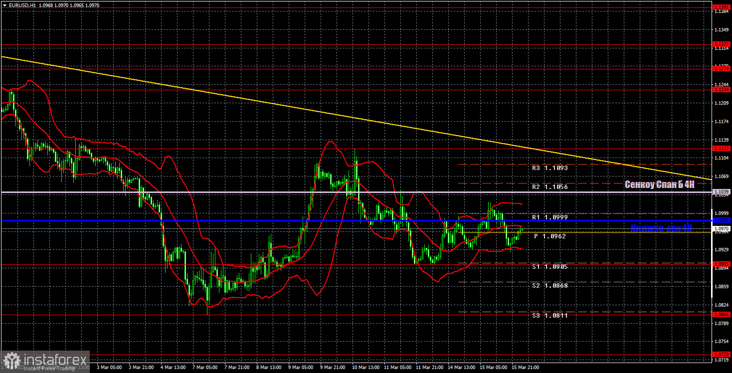Viewport: 732px width, 373px height.
Task: Click the EURUSD,H1 chart title
Action: coord(22,4)
